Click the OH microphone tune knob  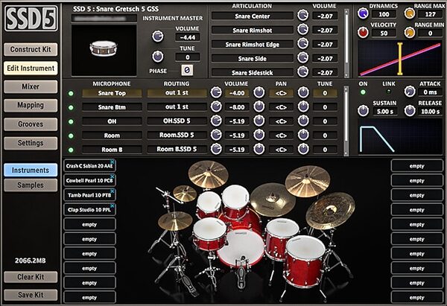pyautogui.click(x=303, y=121)
